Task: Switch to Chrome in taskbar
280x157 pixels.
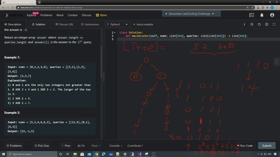Action: [x=96, y=154]
